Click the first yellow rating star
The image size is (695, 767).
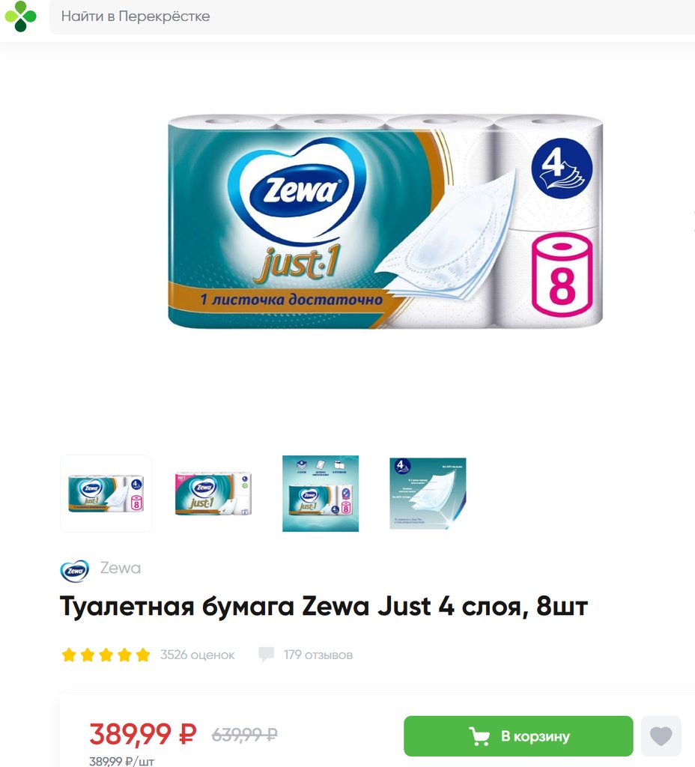pos(69,655)
